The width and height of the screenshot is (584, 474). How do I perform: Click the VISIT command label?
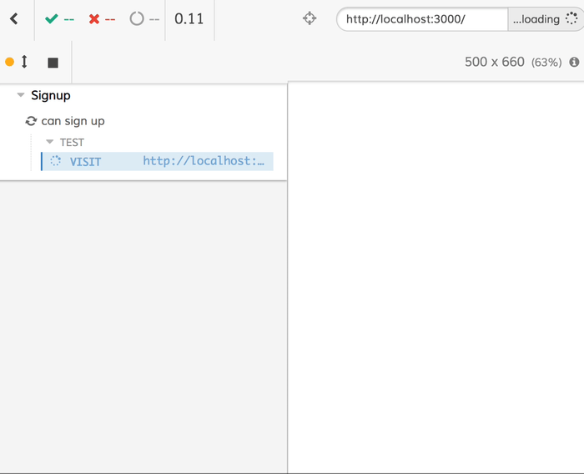[85, 162]
